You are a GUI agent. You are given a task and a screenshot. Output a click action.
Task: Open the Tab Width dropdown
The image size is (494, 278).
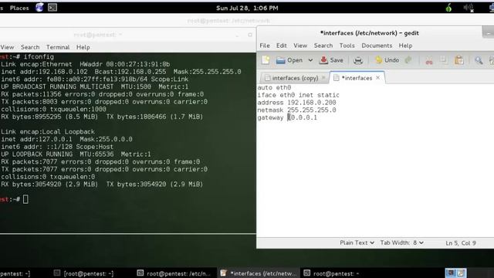pos(401,242)
